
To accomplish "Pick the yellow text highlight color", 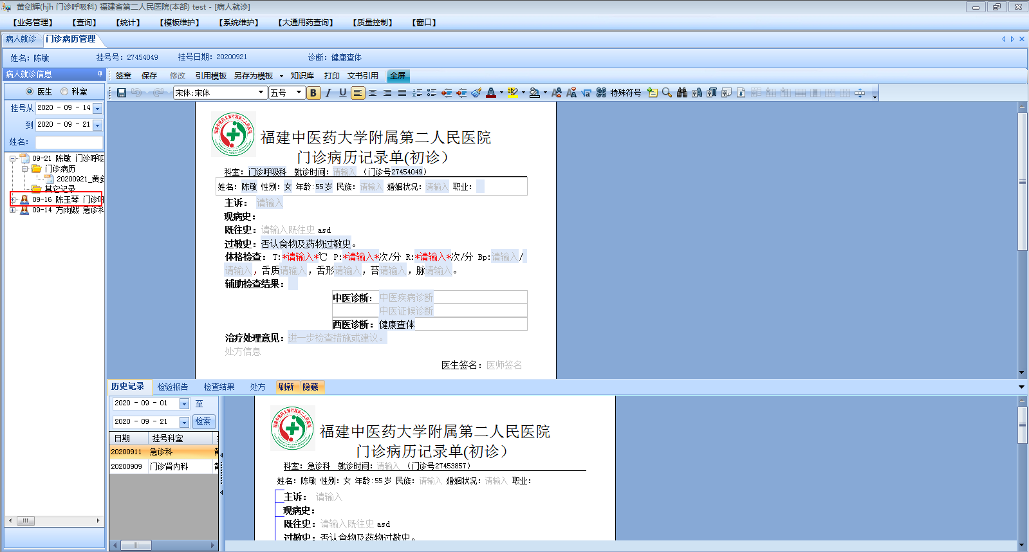I will 513,93.
